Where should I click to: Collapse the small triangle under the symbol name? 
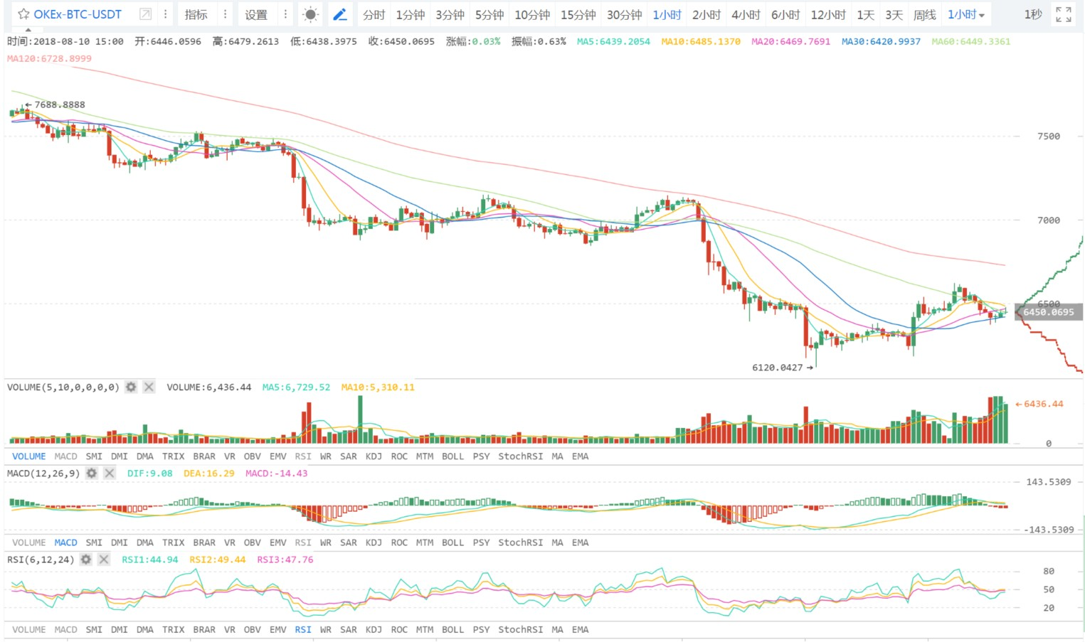point(28,31)
